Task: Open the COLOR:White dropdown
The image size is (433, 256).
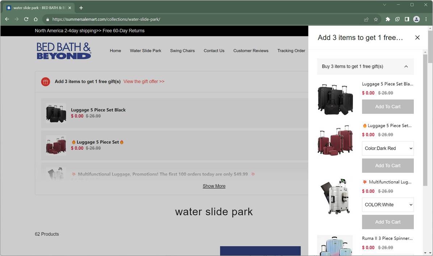Action: click(388, 204)
